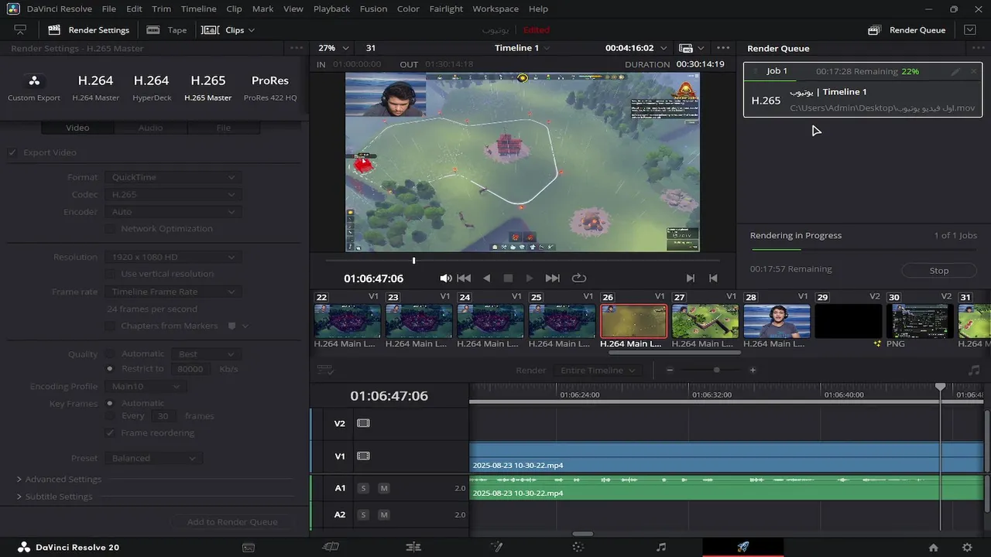This screenshot has width=991, height=557.
Task: Open the Encoder Auto dropdown
Action: pyautogui.click(x=173, y=212)
